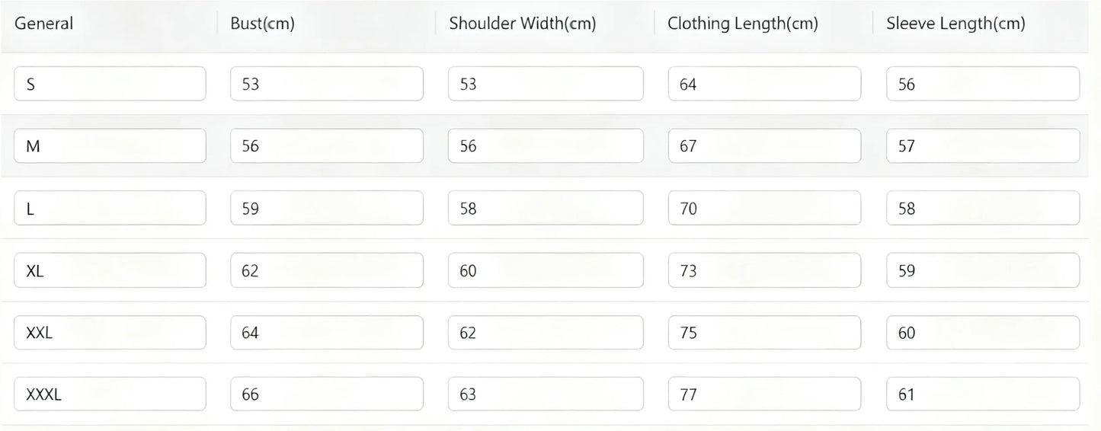Select Clothing Length field for size S
Screen dimensions: 1101x431
tap(764, 84)
